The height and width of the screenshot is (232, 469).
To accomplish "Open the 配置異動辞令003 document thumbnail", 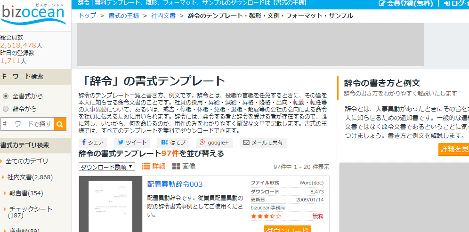I will [110, 204].
